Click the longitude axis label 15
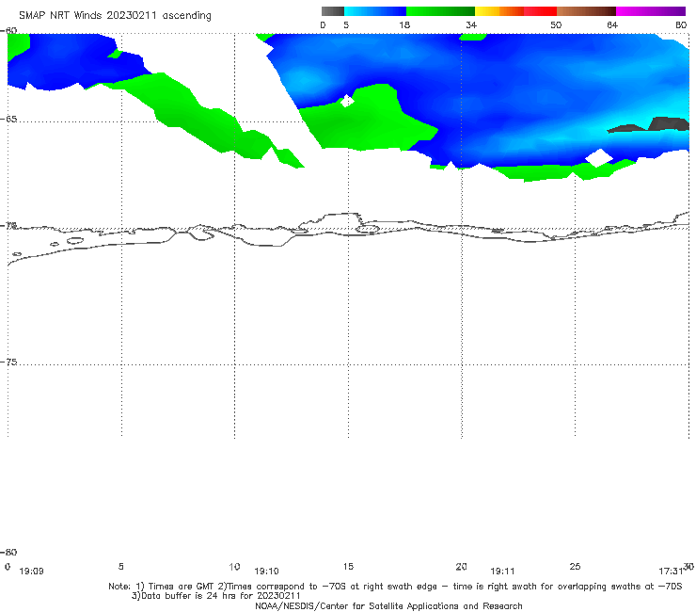Image resolution: width=696 pixels, height=612 pixels. pyautogui.click(x=348, y=567)
